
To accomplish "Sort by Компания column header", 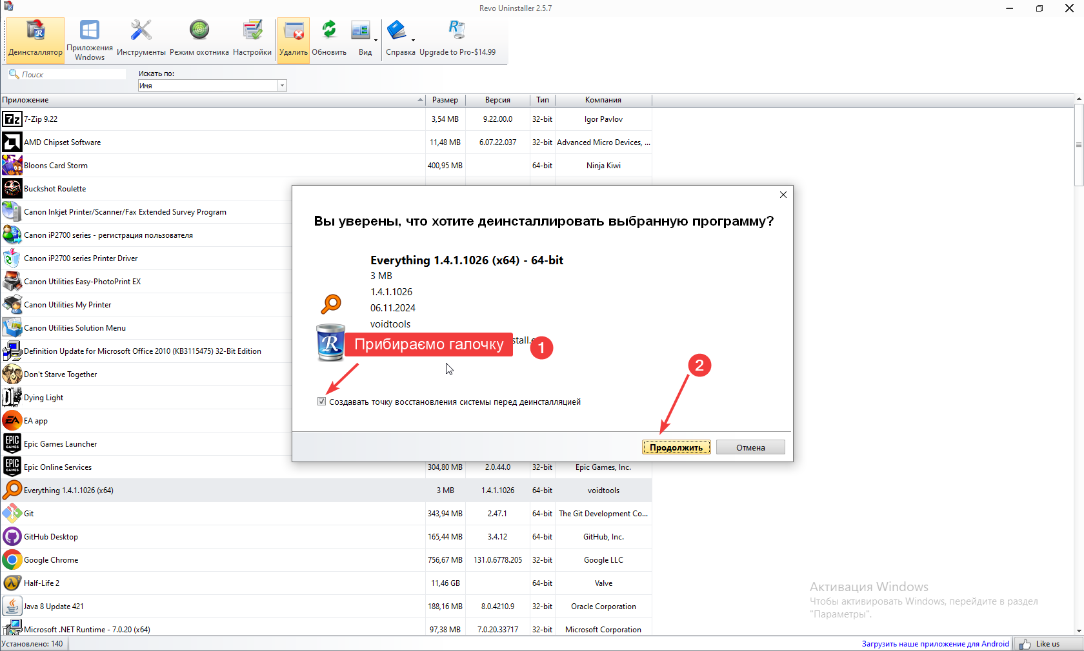I will point(603,100).
